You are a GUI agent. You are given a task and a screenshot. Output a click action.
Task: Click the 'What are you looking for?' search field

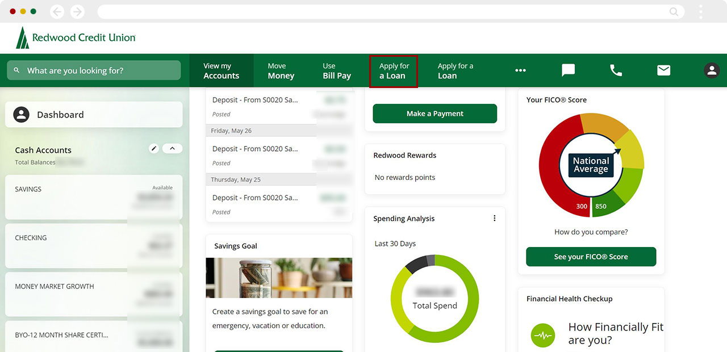[94, 70]
